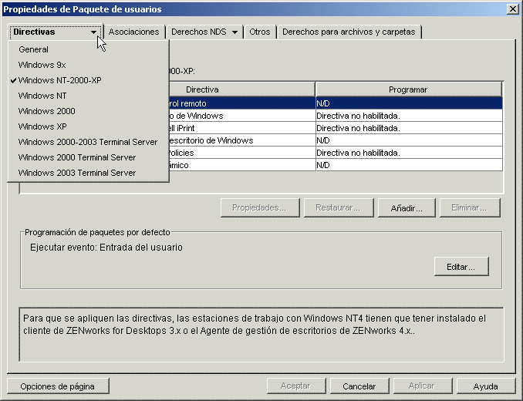This screenshot has height=401, width=523.
Task: Select the 'ámico' policy row
Action: pyautogui.click(x=336, y=165)
